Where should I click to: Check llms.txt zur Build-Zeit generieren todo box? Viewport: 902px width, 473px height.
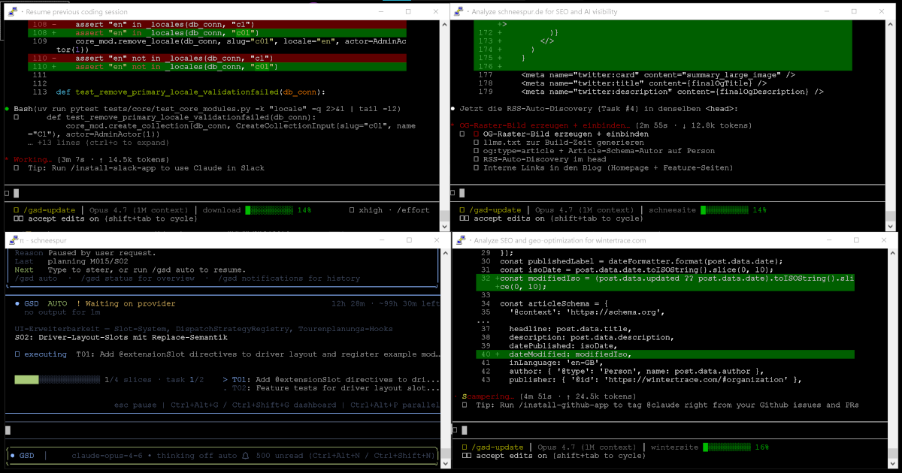tap(476, 143)
